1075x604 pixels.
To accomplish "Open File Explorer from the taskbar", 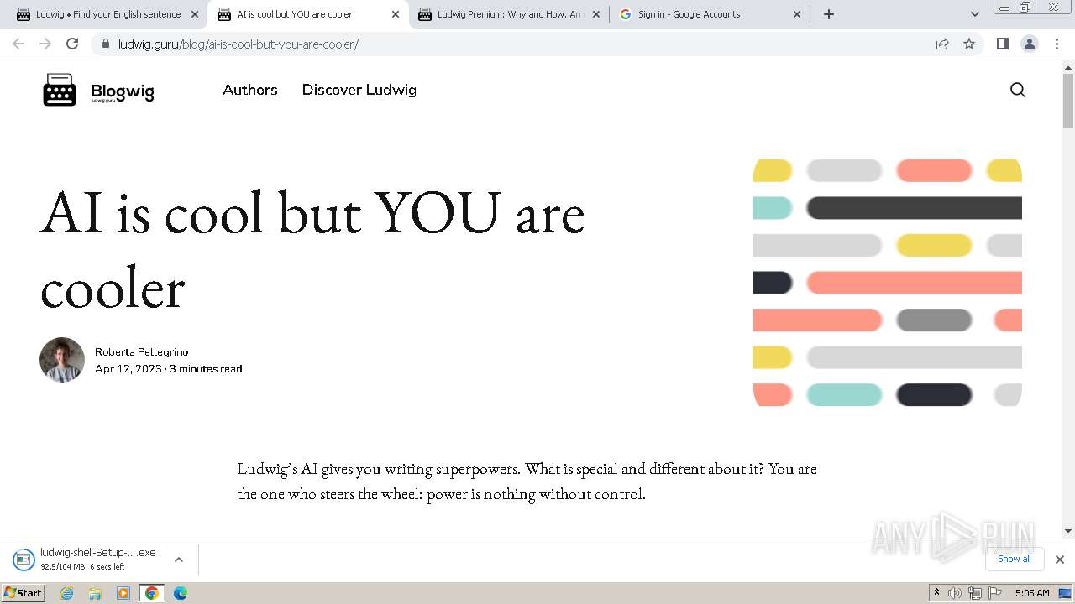I will (x=95, y=593).
